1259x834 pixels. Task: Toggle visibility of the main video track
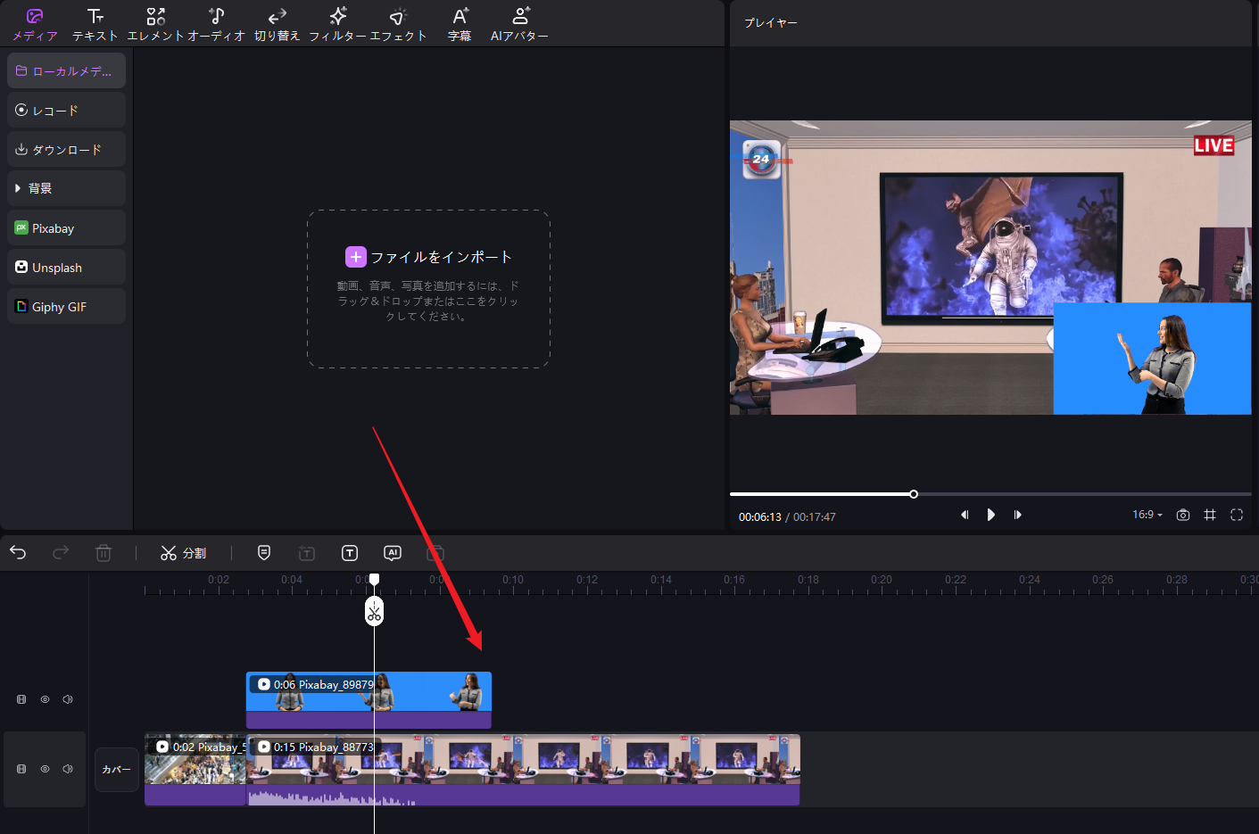tap(45, 769)
